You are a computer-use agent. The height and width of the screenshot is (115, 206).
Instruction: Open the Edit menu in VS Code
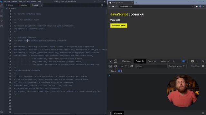coord(9,2)
